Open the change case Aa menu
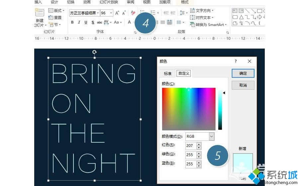 tap(118, 22)
